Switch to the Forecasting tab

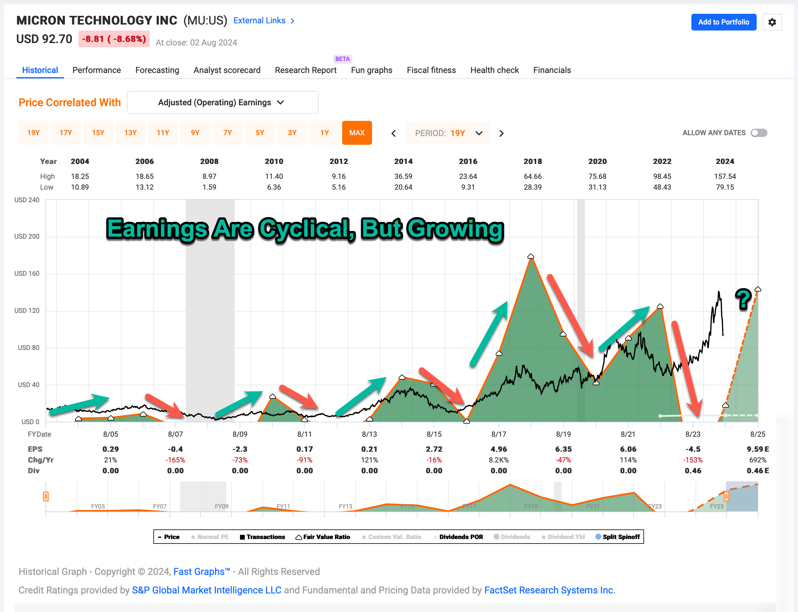pyautogui.click(x=157, y=70)
